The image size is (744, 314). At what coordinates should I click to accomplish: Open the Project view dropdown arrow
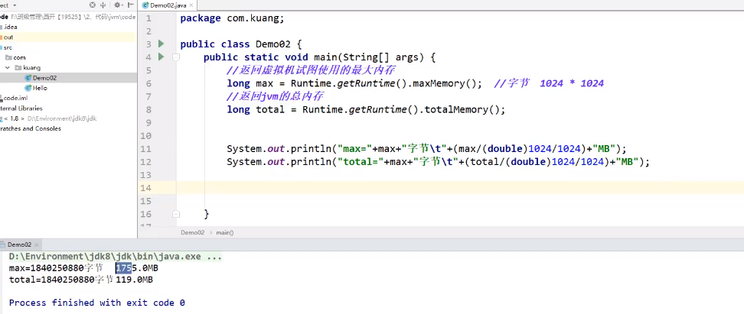point(15,5)
